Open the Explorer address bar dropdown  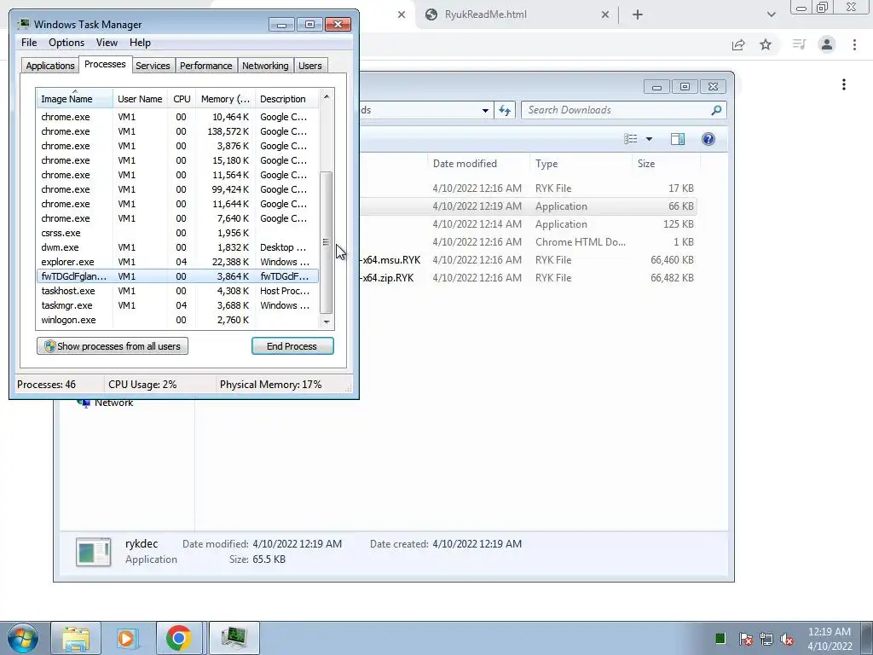coord(485,110)
